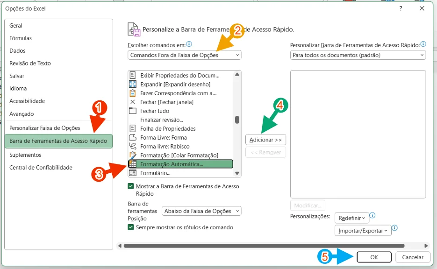This screenshot has height=269, width=437.
Task: Open the Fórmulas options category
Action: point(58,38)
